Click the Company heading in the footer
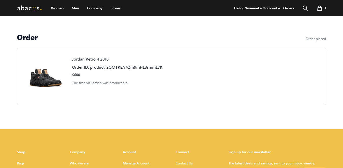The image size is (343, 168). (x=77, y=152)
